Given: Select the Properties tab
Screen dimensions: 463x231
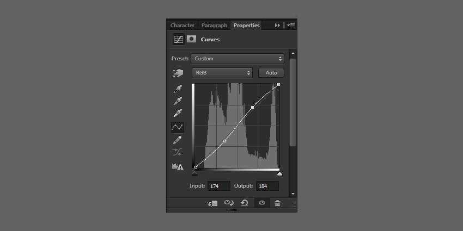Looking at the screenshot, I should 247,26.
